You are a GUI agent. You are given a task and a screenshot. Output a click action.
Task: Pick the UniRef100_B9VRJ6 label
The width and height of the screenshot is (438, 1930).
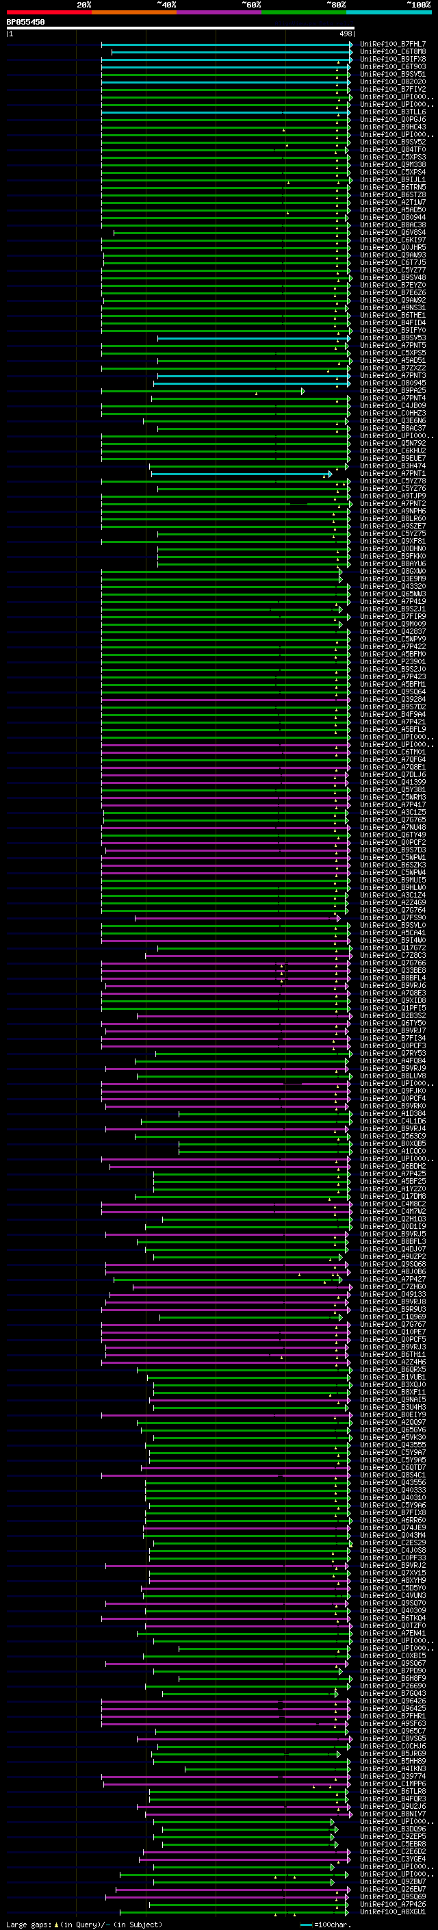[392, 985]
